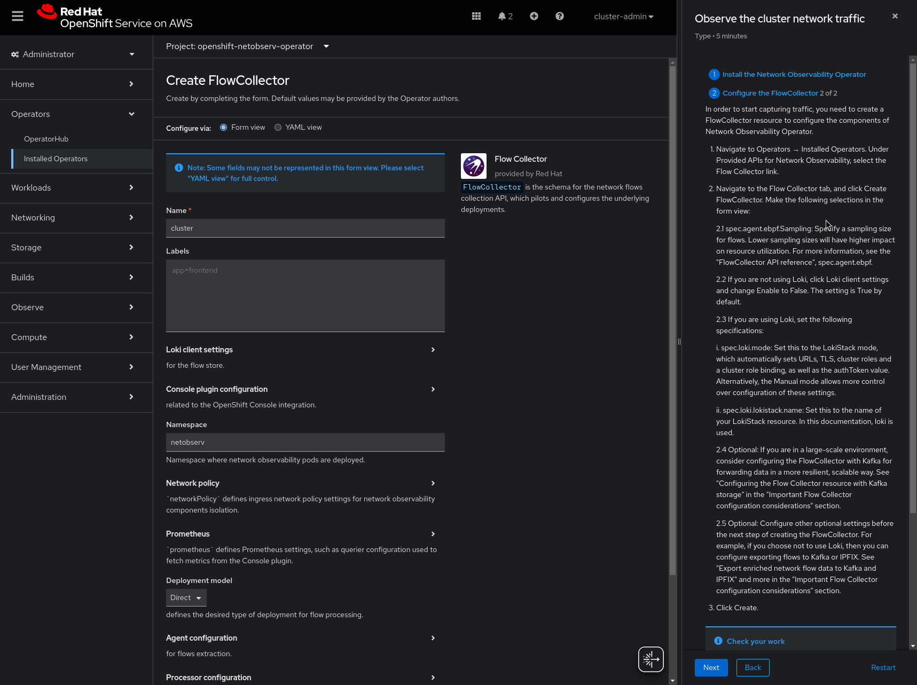This screenshot has height=685, width=917.
Task: Click the Restart link
Action: (883, 667)
